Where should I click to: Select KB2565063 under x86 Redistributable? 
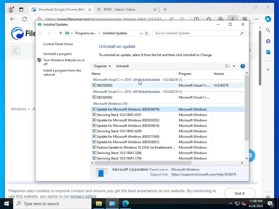pyautogui.click(x=168, y=97)
